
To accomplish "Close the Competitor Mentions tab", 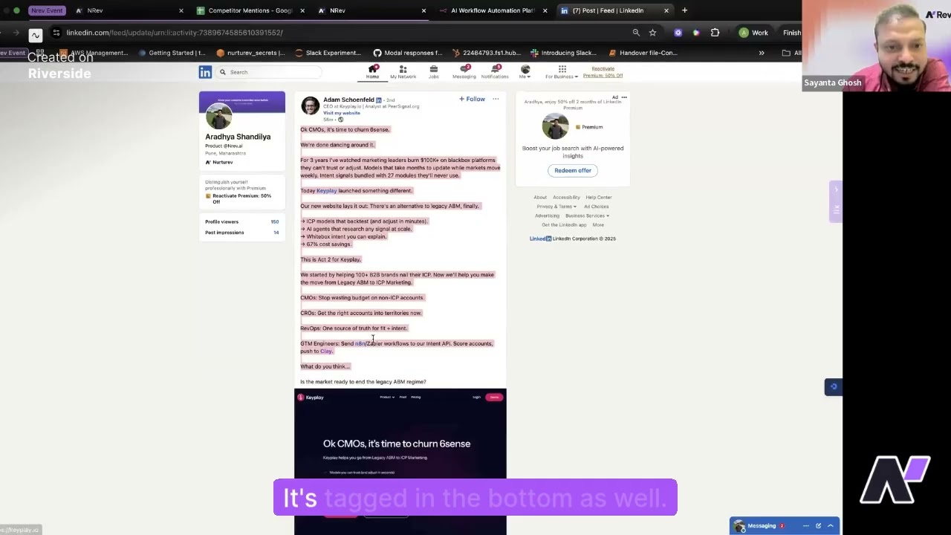I will pyautogui.click(x=302, y=10).
